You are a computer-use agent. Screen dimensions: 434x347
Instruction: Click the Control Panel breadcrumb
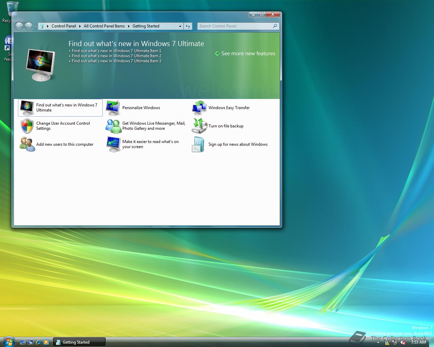64,26
